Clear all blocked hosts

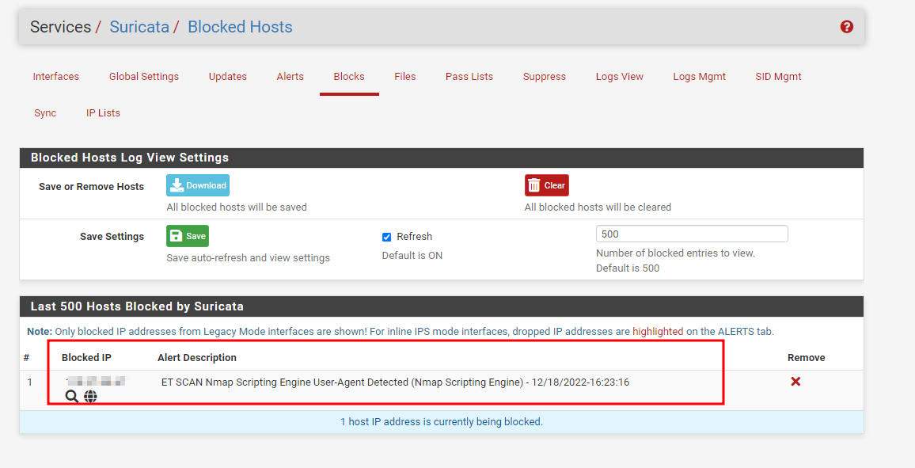pyautogui.click(x=546, y=185)
